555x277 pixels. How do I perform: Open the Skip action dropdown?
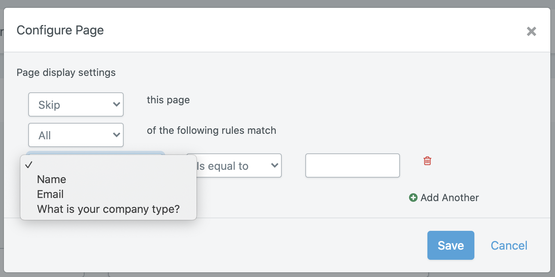[76, 104]
